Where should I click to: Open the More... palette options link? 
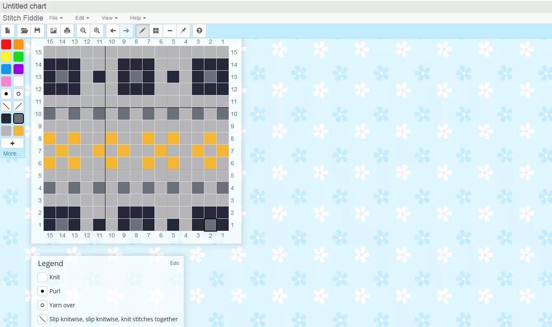pyautogui.click(x=12, y=153)
